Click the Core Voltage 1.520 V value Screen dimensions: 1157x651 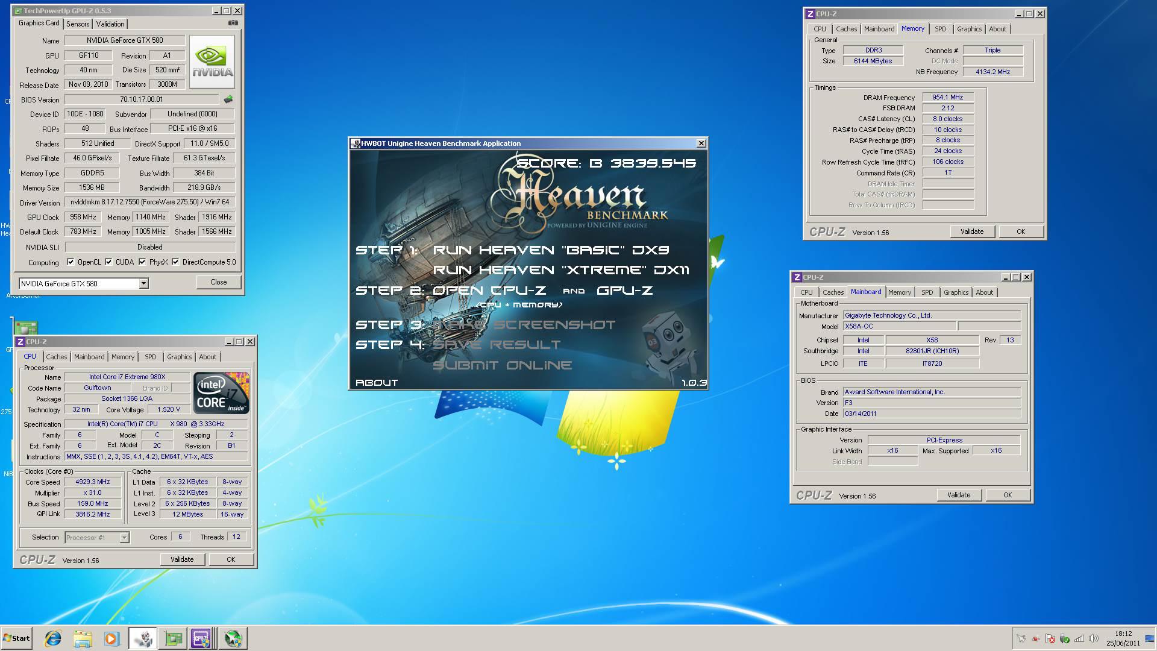(169, 409)
